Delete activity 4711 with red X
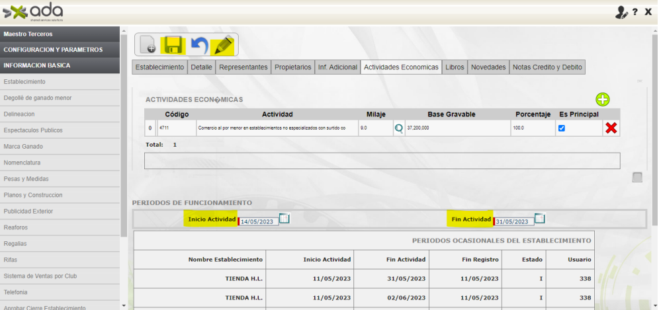Image resolution: width=659 pixels, height=310 pixels. click(x=611, y=128)
